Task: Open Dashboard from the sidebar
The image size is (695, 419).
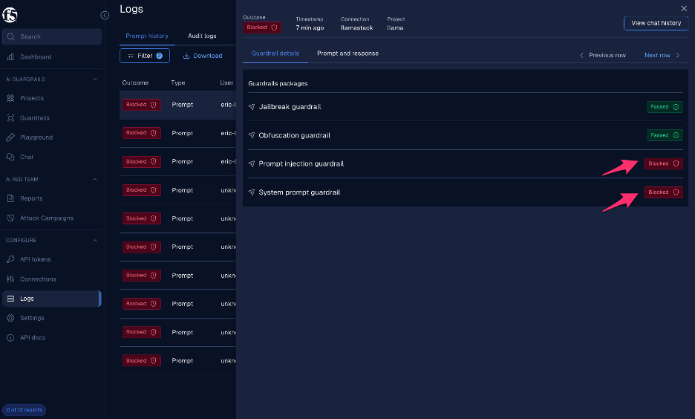Action: 36,56
